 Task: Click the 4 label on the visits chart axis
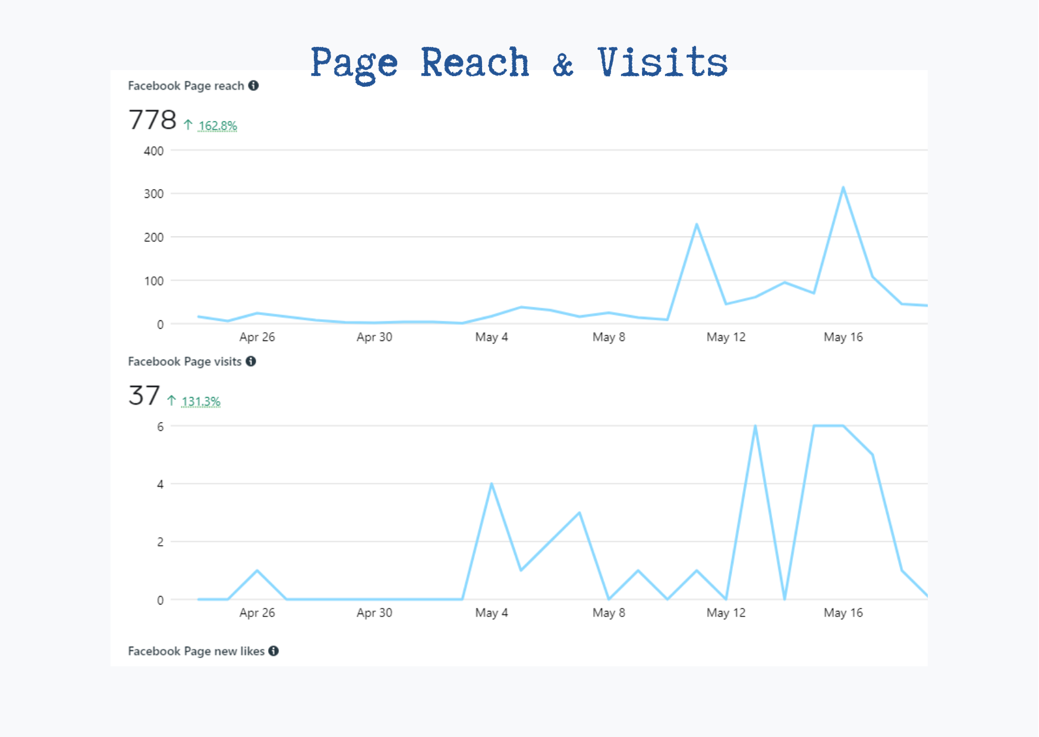pyautogui.click(x=160, y=484)
